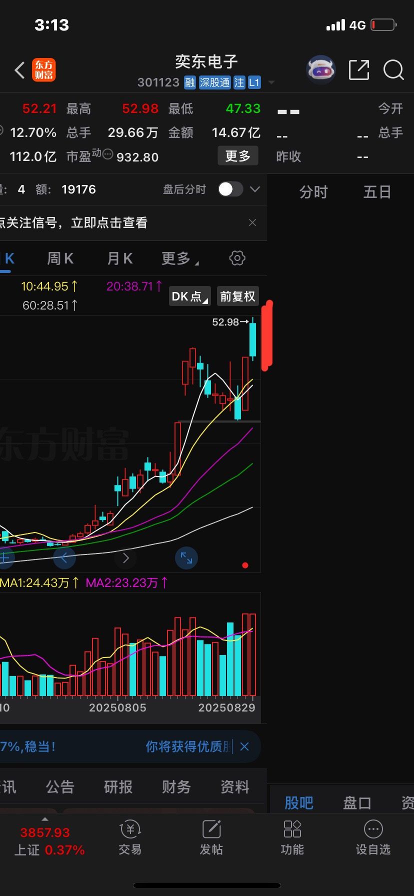Tap the 奕东电子 stock title
Image resolution: width=414 pixels, height=896 pixels.
[x=206, y=62]
